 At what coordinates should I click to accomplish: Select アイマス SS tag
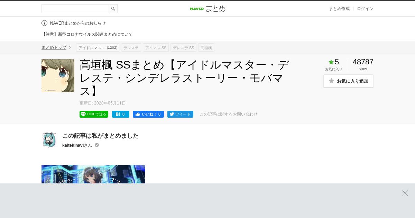156,47
